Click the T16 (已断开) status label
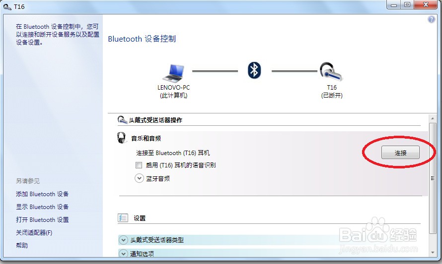Screen dimensions: 442x264 [332, 91]
